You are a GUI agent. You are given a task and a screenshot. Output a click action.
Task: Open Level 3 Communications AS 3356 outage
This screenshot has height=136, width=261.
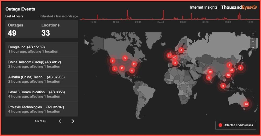pyautogui.click(x=41, y=94)
